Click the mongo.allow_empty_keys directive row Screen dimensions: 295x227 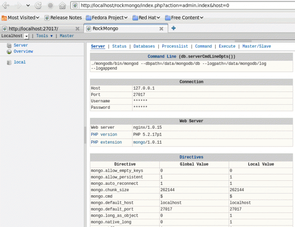pos(192,171)
